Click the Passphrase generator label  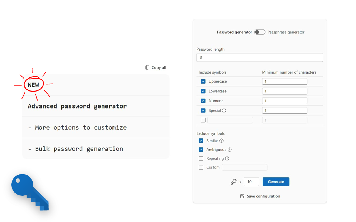coord(286,32)
